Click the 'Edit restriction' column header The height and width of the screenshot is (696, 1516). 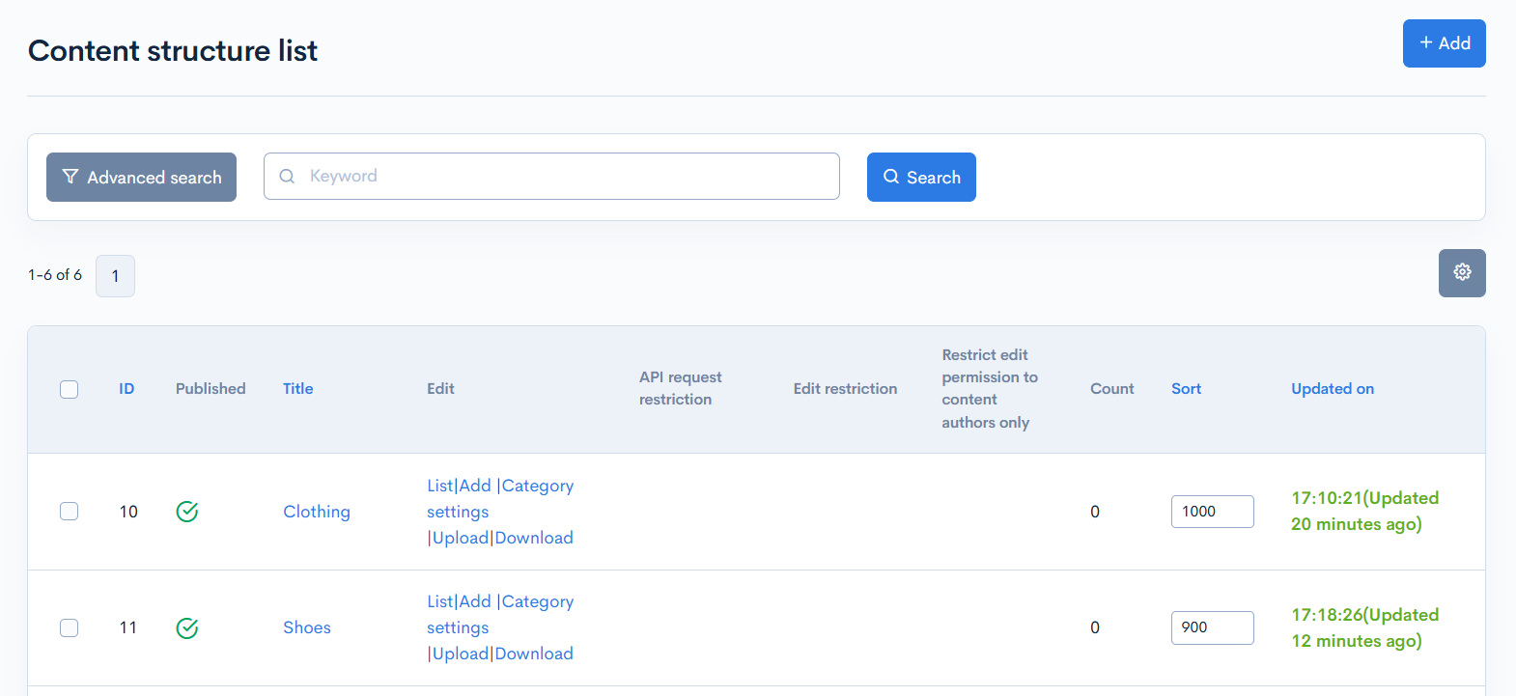click(845, 389)
